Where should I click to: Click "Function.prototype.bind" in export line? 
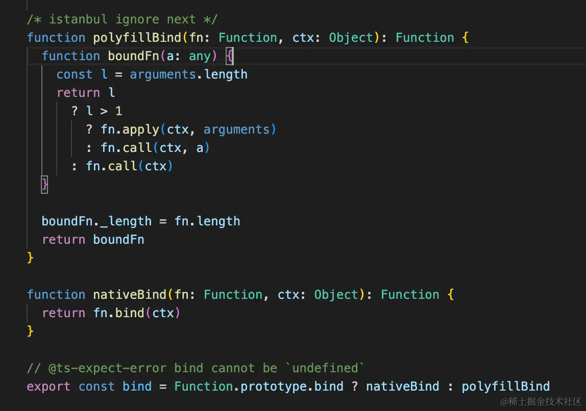coord(259,387)
